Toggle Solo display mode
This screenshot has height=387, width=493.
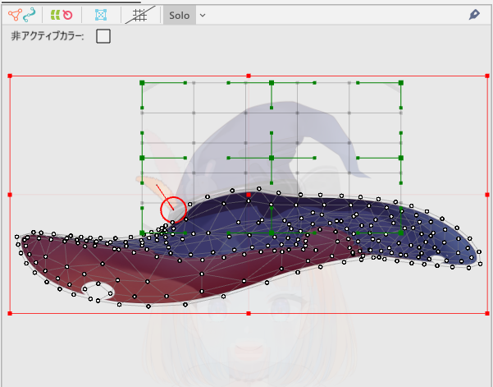(x=179, y=15)
